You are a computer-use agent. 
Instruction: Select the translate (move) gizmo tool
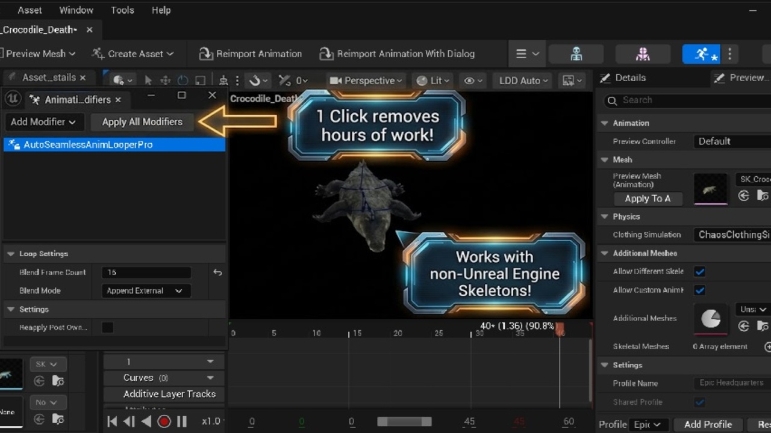pyautogui.click(x=165, y=81)
